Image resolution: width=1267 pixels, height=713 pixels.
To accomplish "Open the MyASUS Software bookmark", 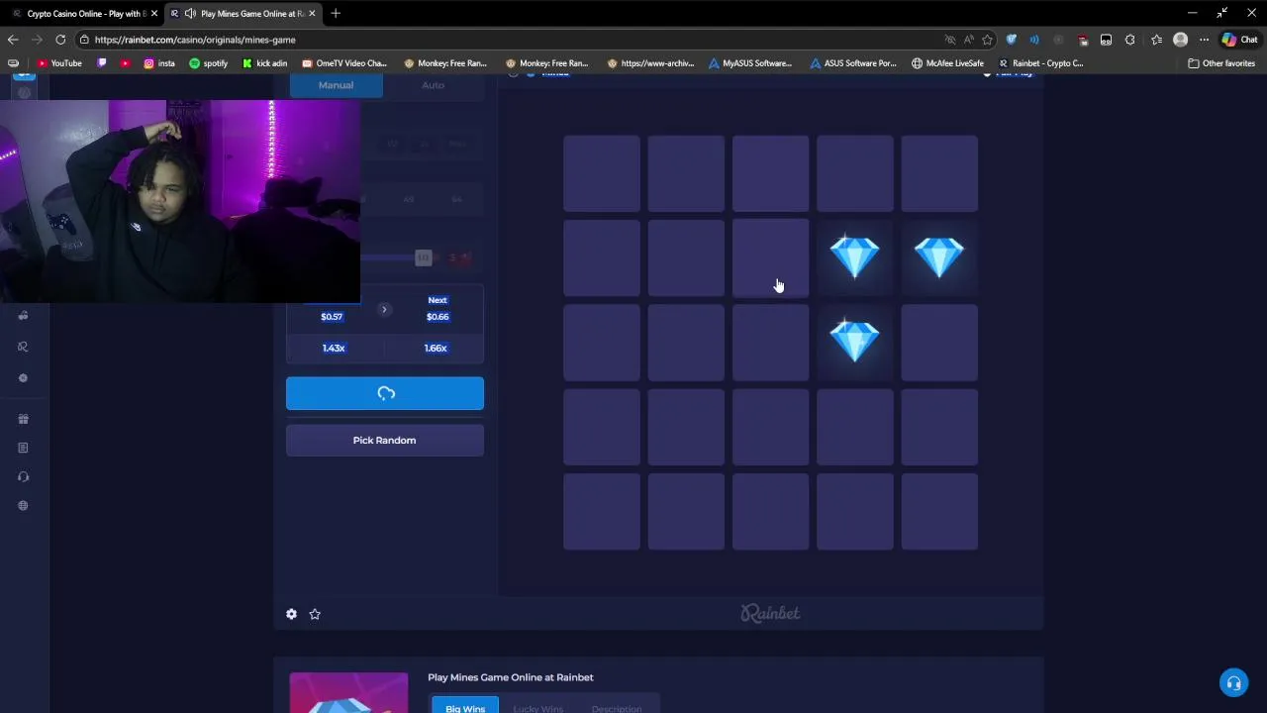I will [750, 63].
